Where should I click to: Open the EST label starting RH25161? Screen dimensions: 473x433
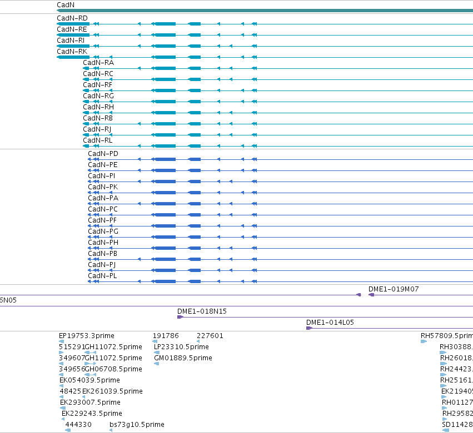click(457, 381)
